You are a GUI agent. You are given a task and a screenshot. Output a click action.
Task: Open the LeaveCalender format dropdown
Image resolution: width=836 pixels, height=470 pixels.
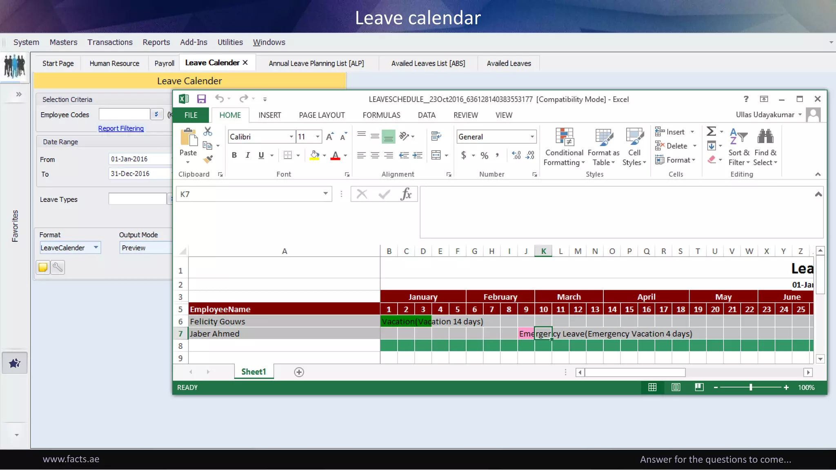point(96,248)
